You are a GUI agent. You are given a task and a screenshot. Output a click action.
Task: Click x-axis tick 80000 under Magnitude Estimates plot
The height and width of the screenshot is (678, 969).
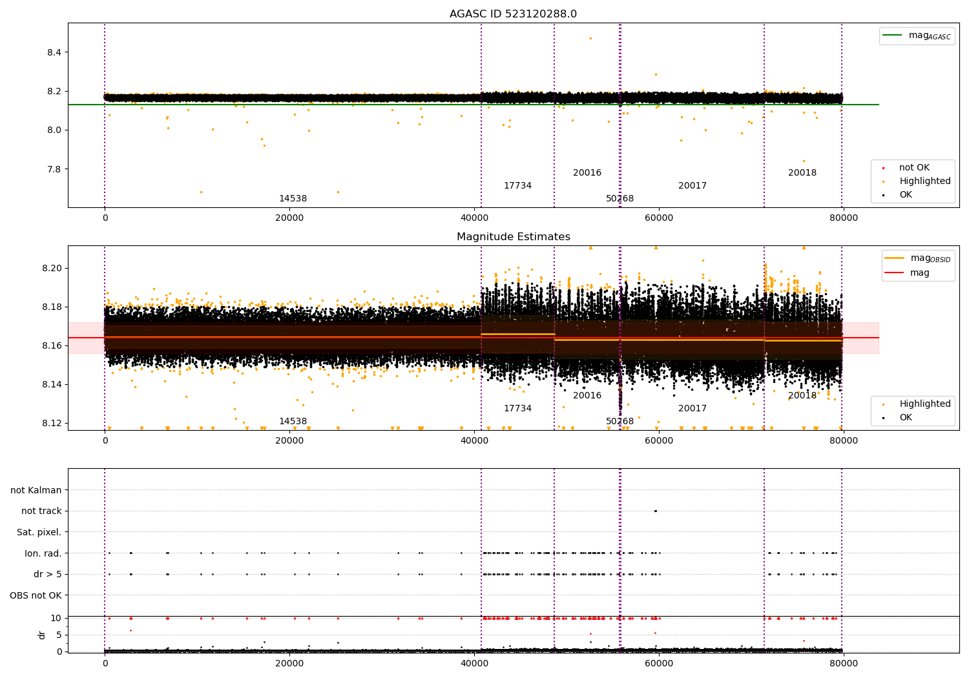click(844, 441)
